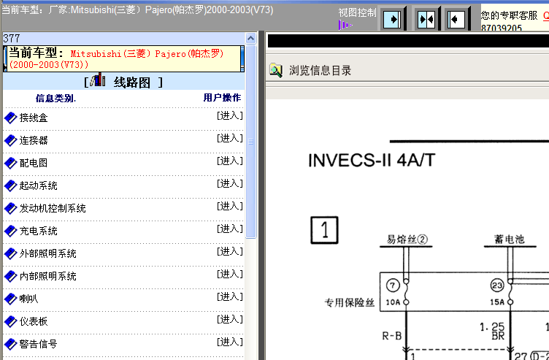Enter the 喇叭 category
This screenshot has width=549, height=360.
(x=230, y=296)
